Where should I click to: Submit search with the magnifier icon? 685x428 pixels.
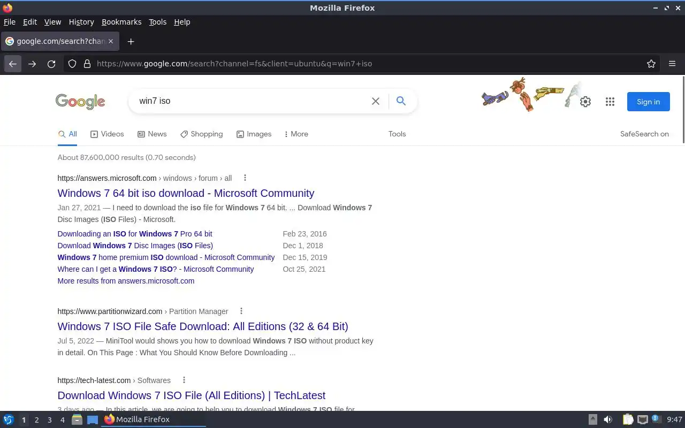tap(401, 101)
